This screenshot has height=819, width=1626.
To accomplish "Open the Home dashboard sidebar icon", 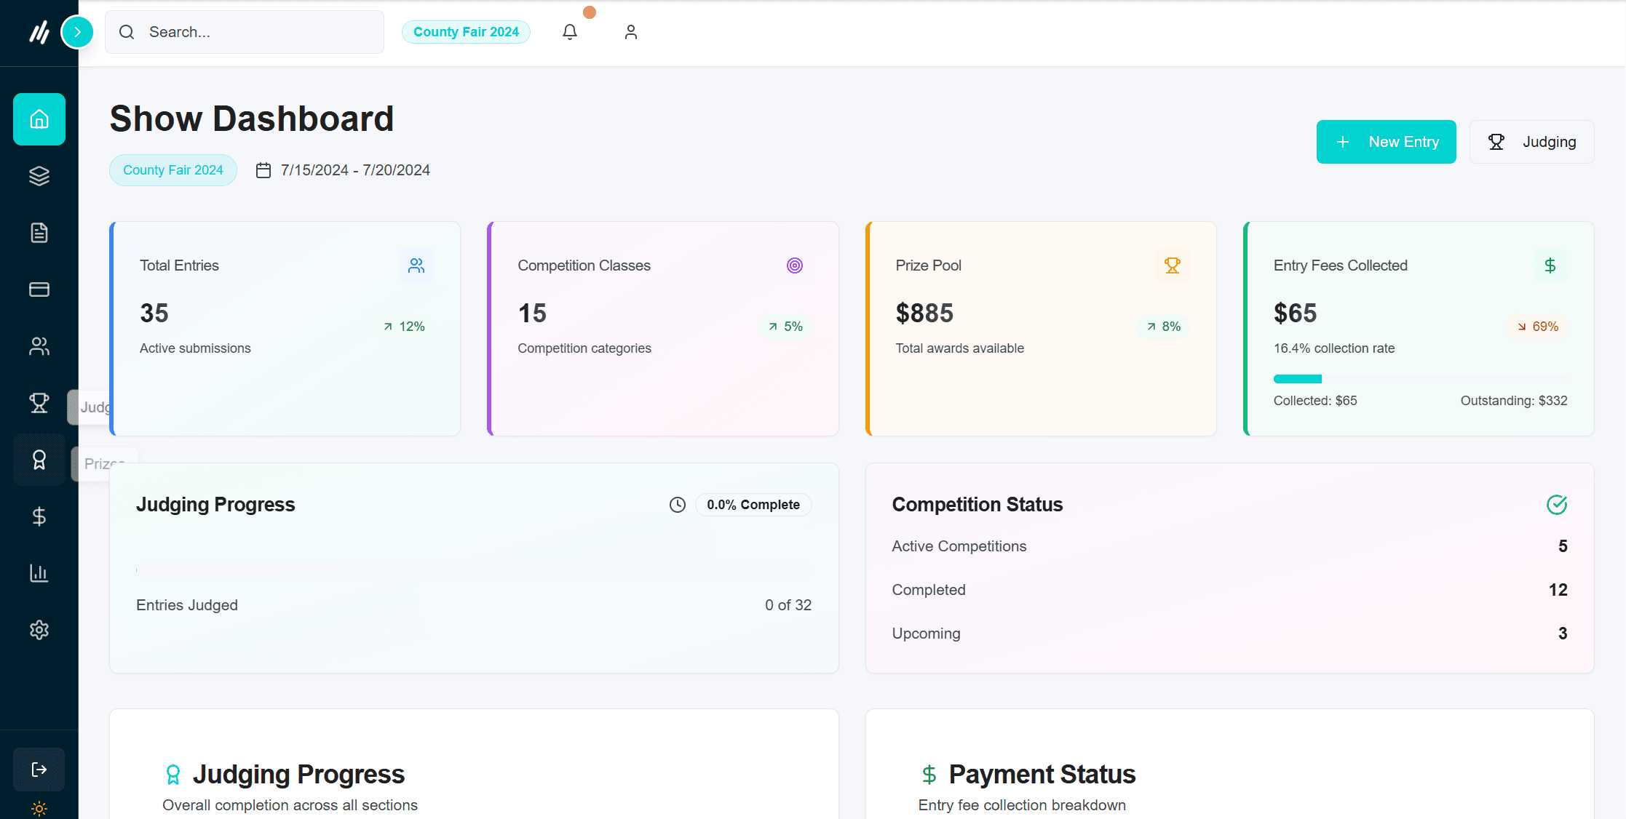I will 39,119.
